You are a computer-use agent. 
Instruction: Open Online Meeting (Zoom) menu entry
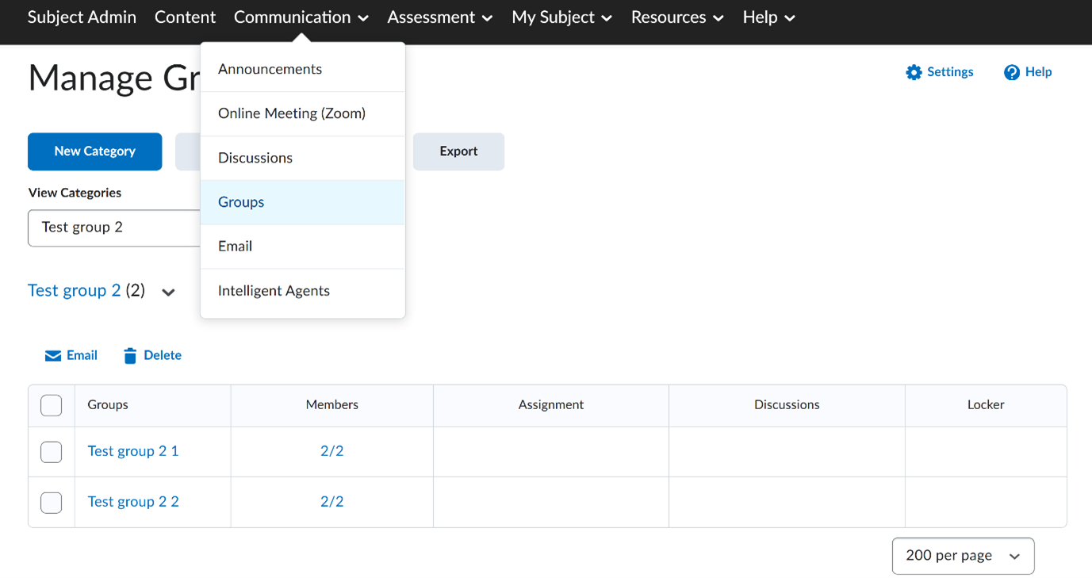coord(291,113)
